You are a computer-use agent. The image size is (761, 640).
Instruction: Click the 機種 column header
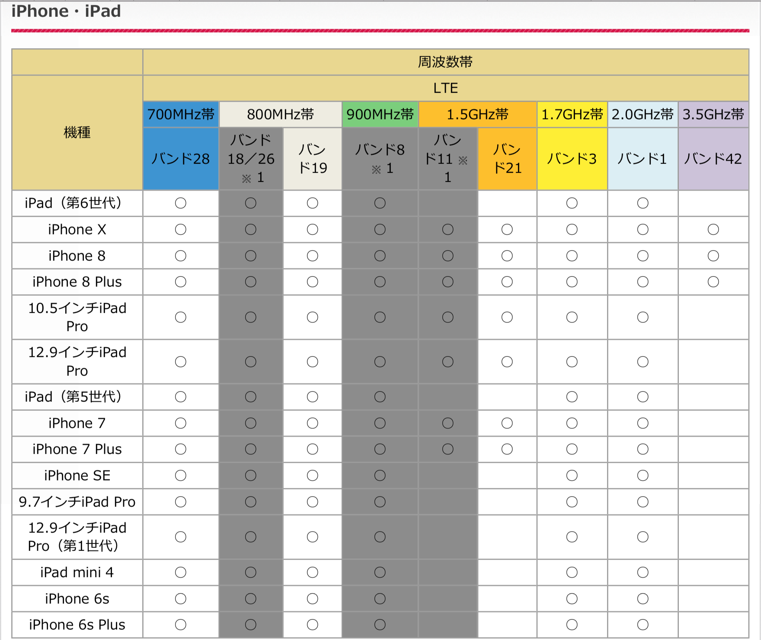point(77,132)
